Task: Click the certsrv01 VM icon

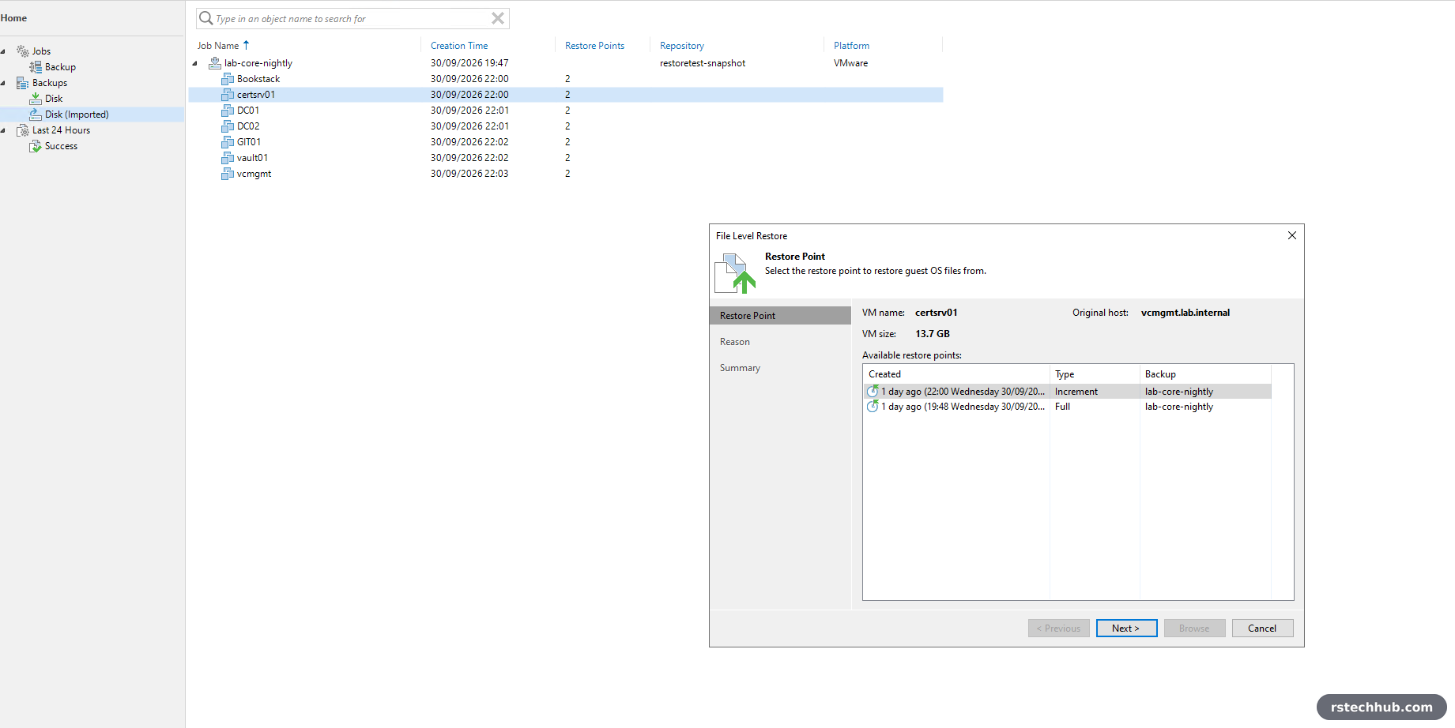Action: point(228,95)
